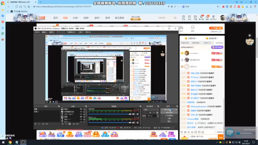Adjust the mic/Aux volume slider
Image resolution: width=258 pixels, height=145 pixels.
point(110,122)
